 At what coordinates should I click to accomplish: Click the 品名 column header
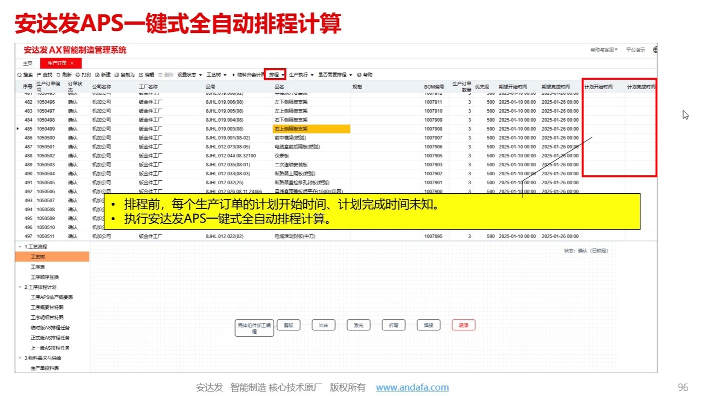click(280, 87)
